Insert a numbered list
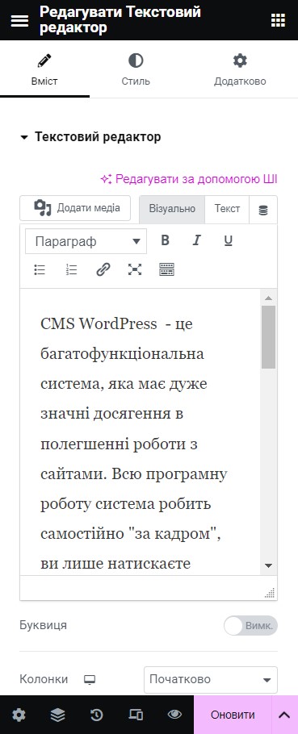Screen dimensions: 298x734 pos(71,269)
